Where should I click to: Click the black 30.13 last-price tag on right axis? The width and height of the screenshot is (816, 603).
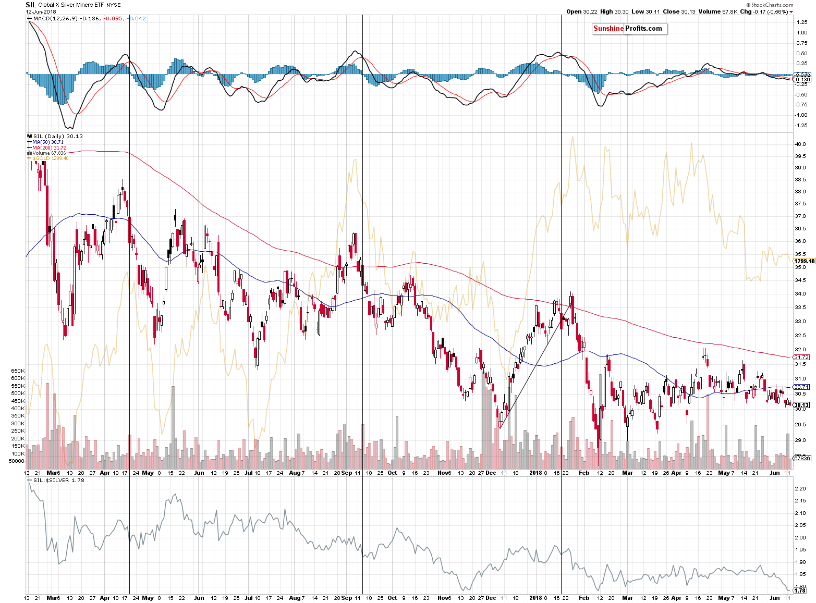tap(801, 405)
